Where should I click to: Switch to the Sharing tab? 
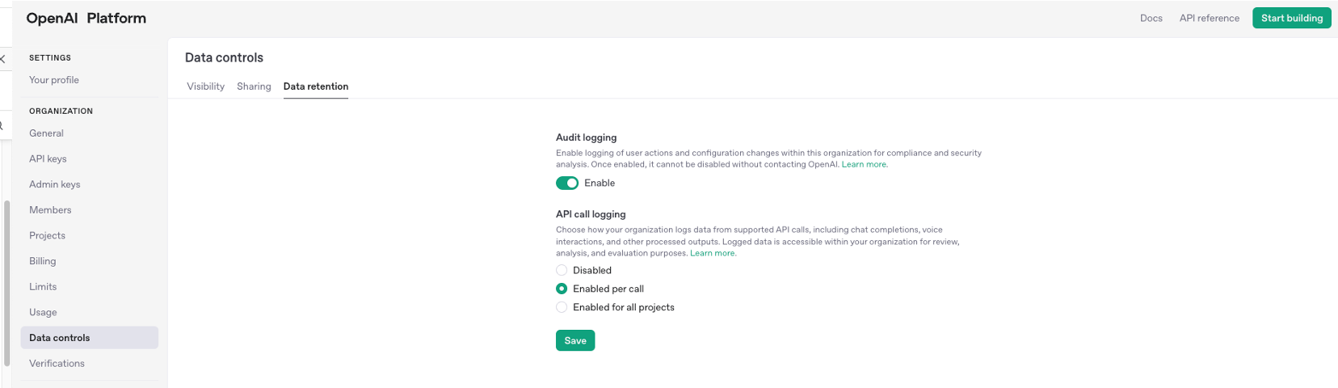[254, 86]
